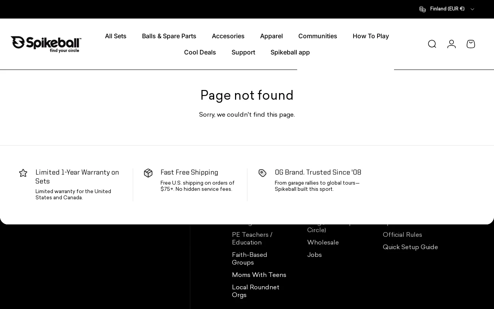The width and height of the screenshot is (494, 309).
Task: Click the OG Brand tag icon
Action: pyautogui.click(x=262, y=173)
